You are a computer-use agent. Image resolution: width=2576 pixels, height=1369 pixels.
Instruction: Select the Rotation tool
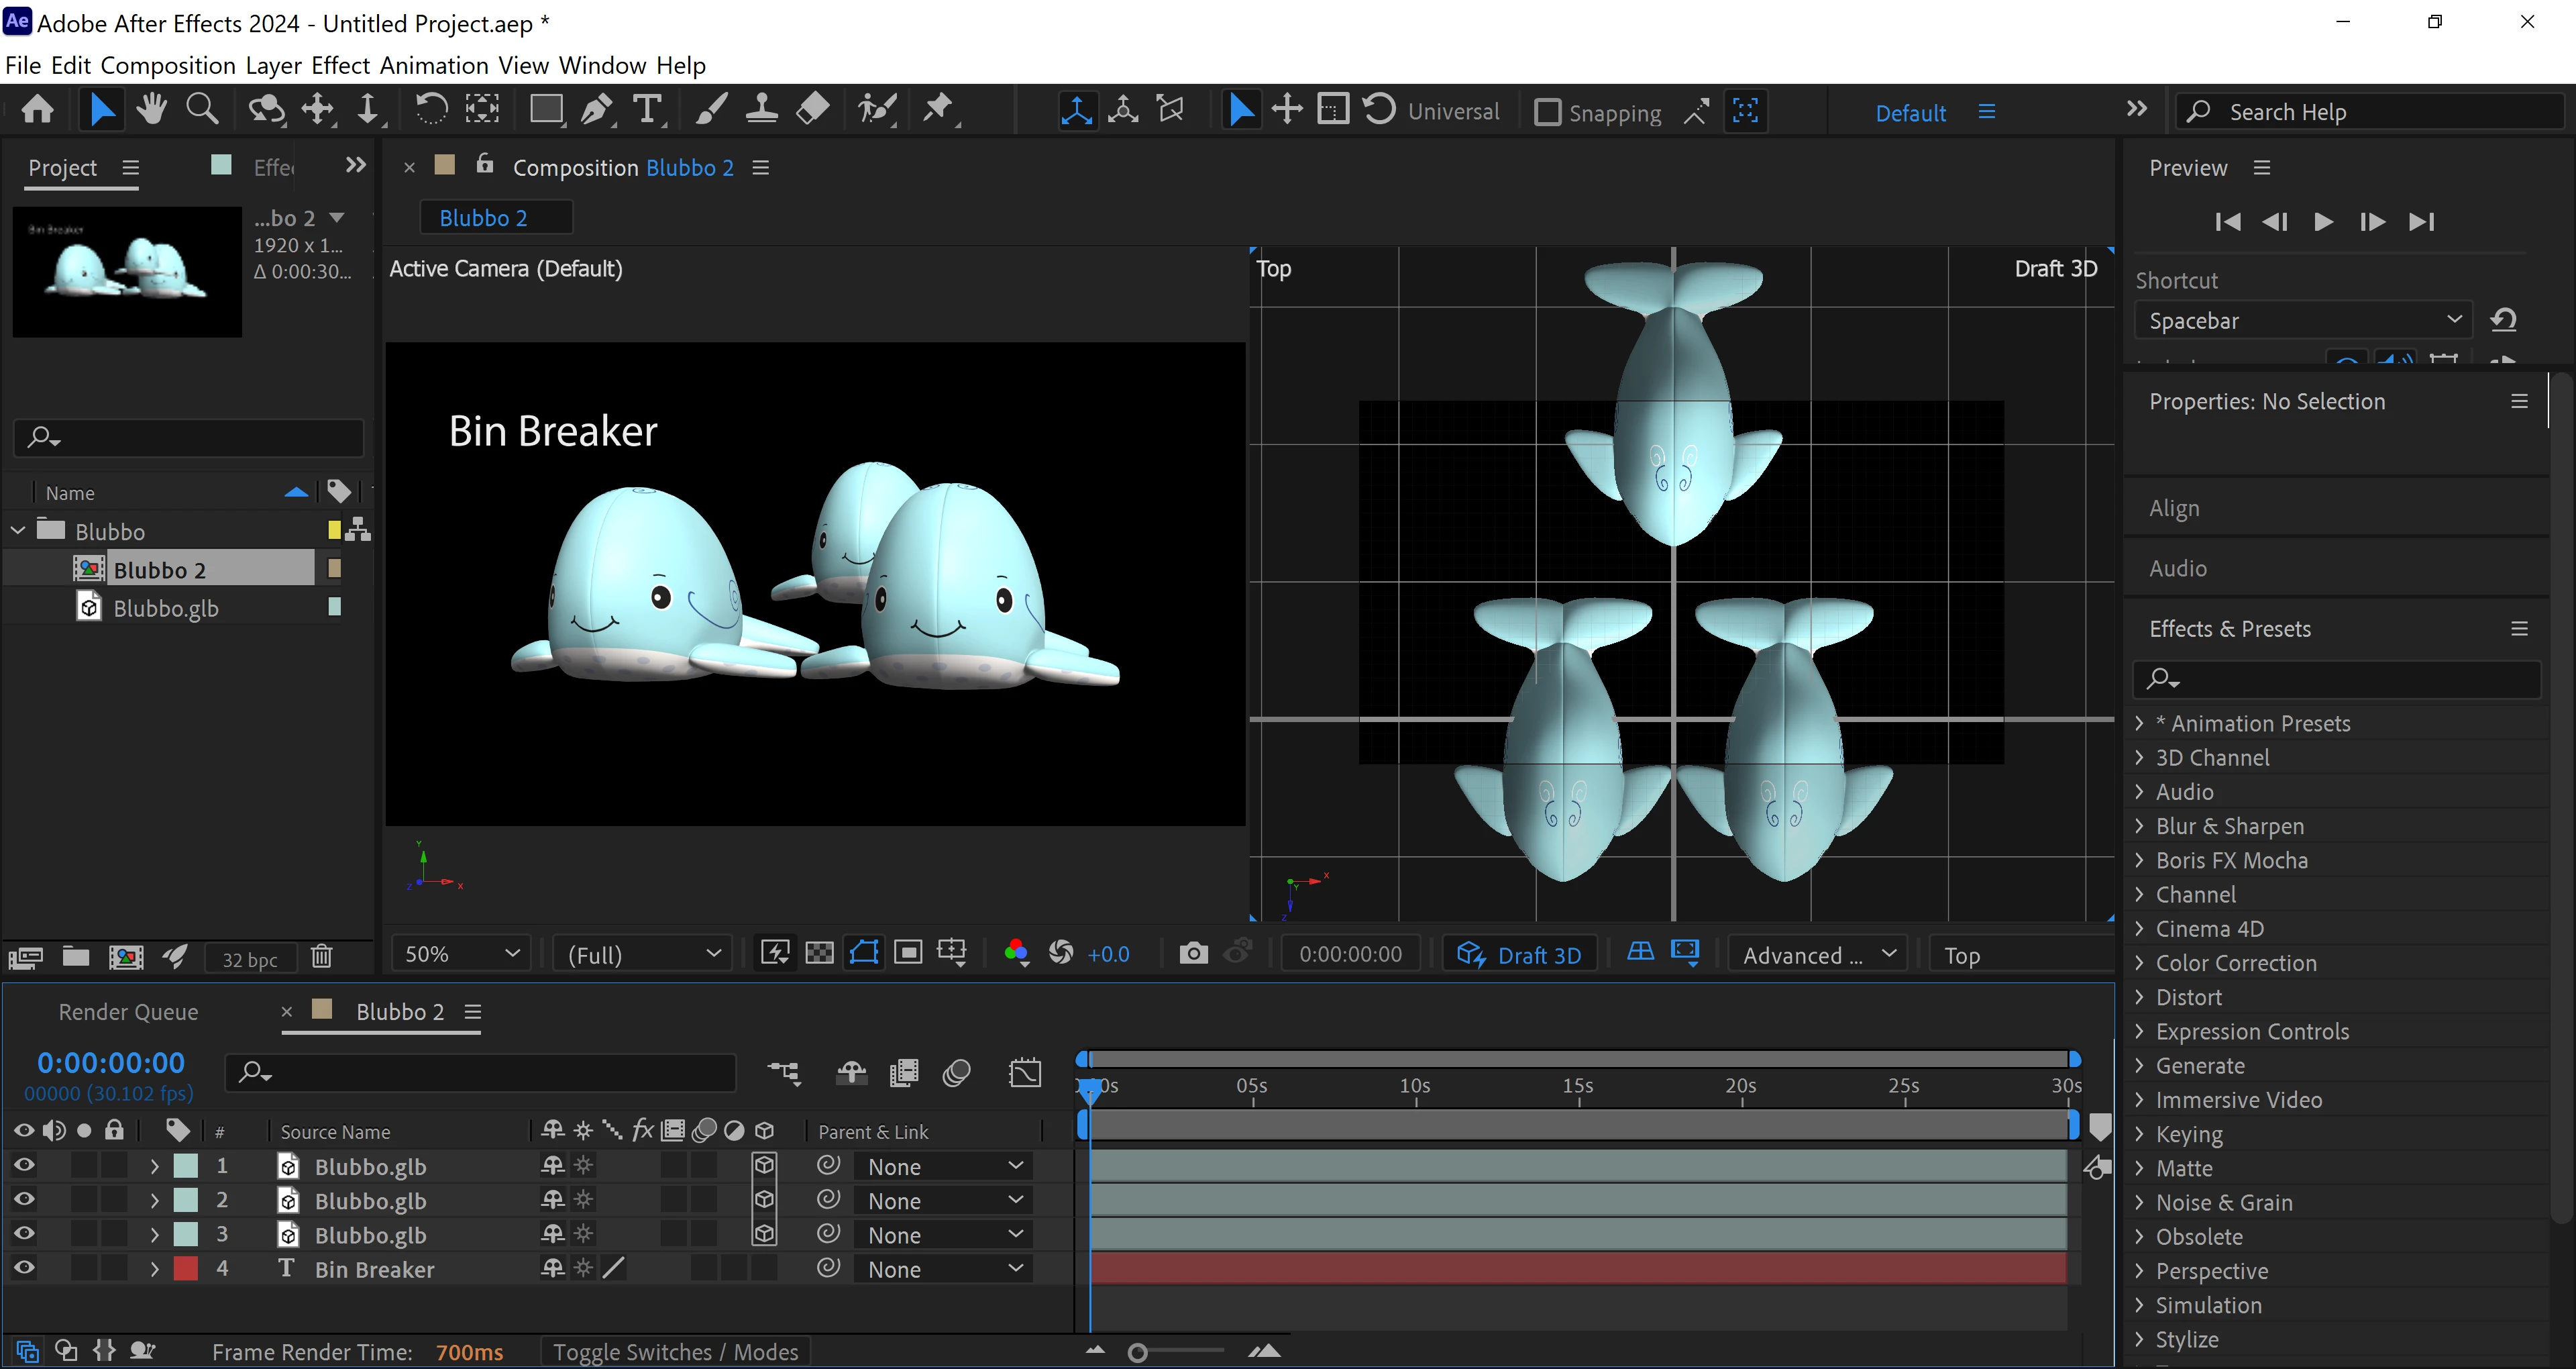[x=431, y=109]
